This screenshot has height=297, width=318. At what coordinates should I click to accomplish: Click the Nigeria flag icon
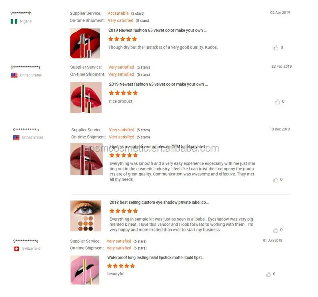tap(14, 21)
